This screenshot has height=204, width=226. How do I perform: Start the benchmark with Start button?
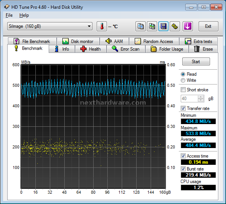(196, 62)
